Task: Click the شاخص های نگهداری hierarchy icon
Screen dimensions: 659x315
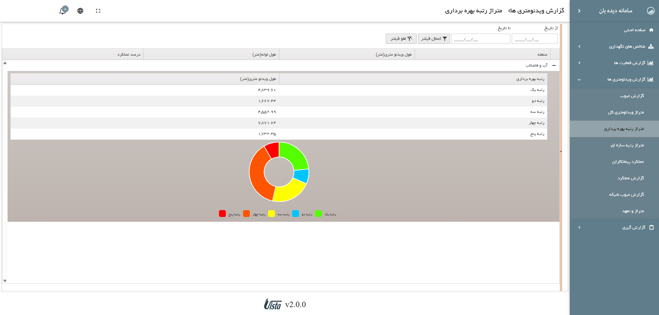Action: (x=651, y=47)
